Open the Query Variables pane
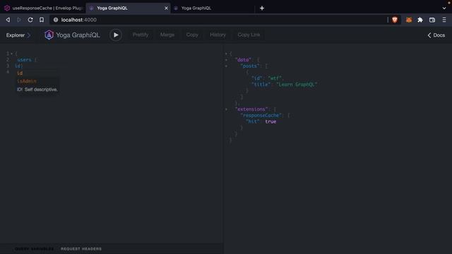Screen dimensions: 452x254 [x=34, y=249]
